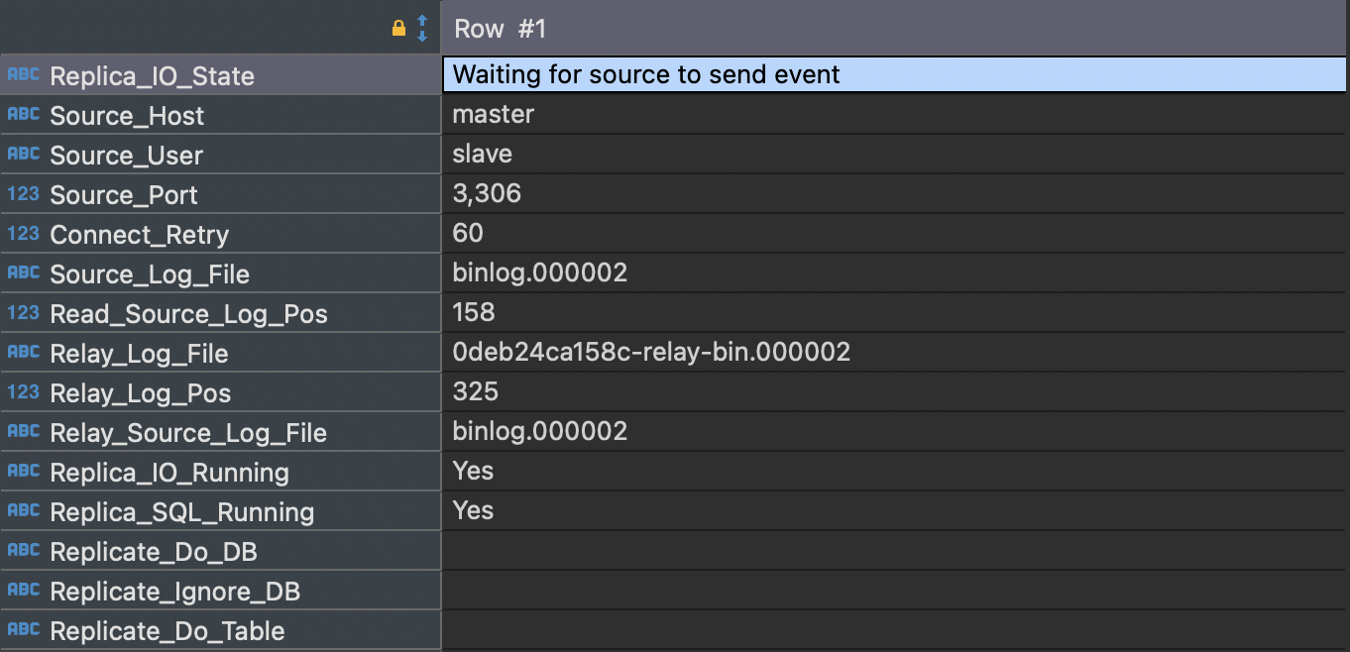This screenshot has height=652, width=1350.
Task: Click the Relay_Source_Log_File row label
Action: point(188,433)
